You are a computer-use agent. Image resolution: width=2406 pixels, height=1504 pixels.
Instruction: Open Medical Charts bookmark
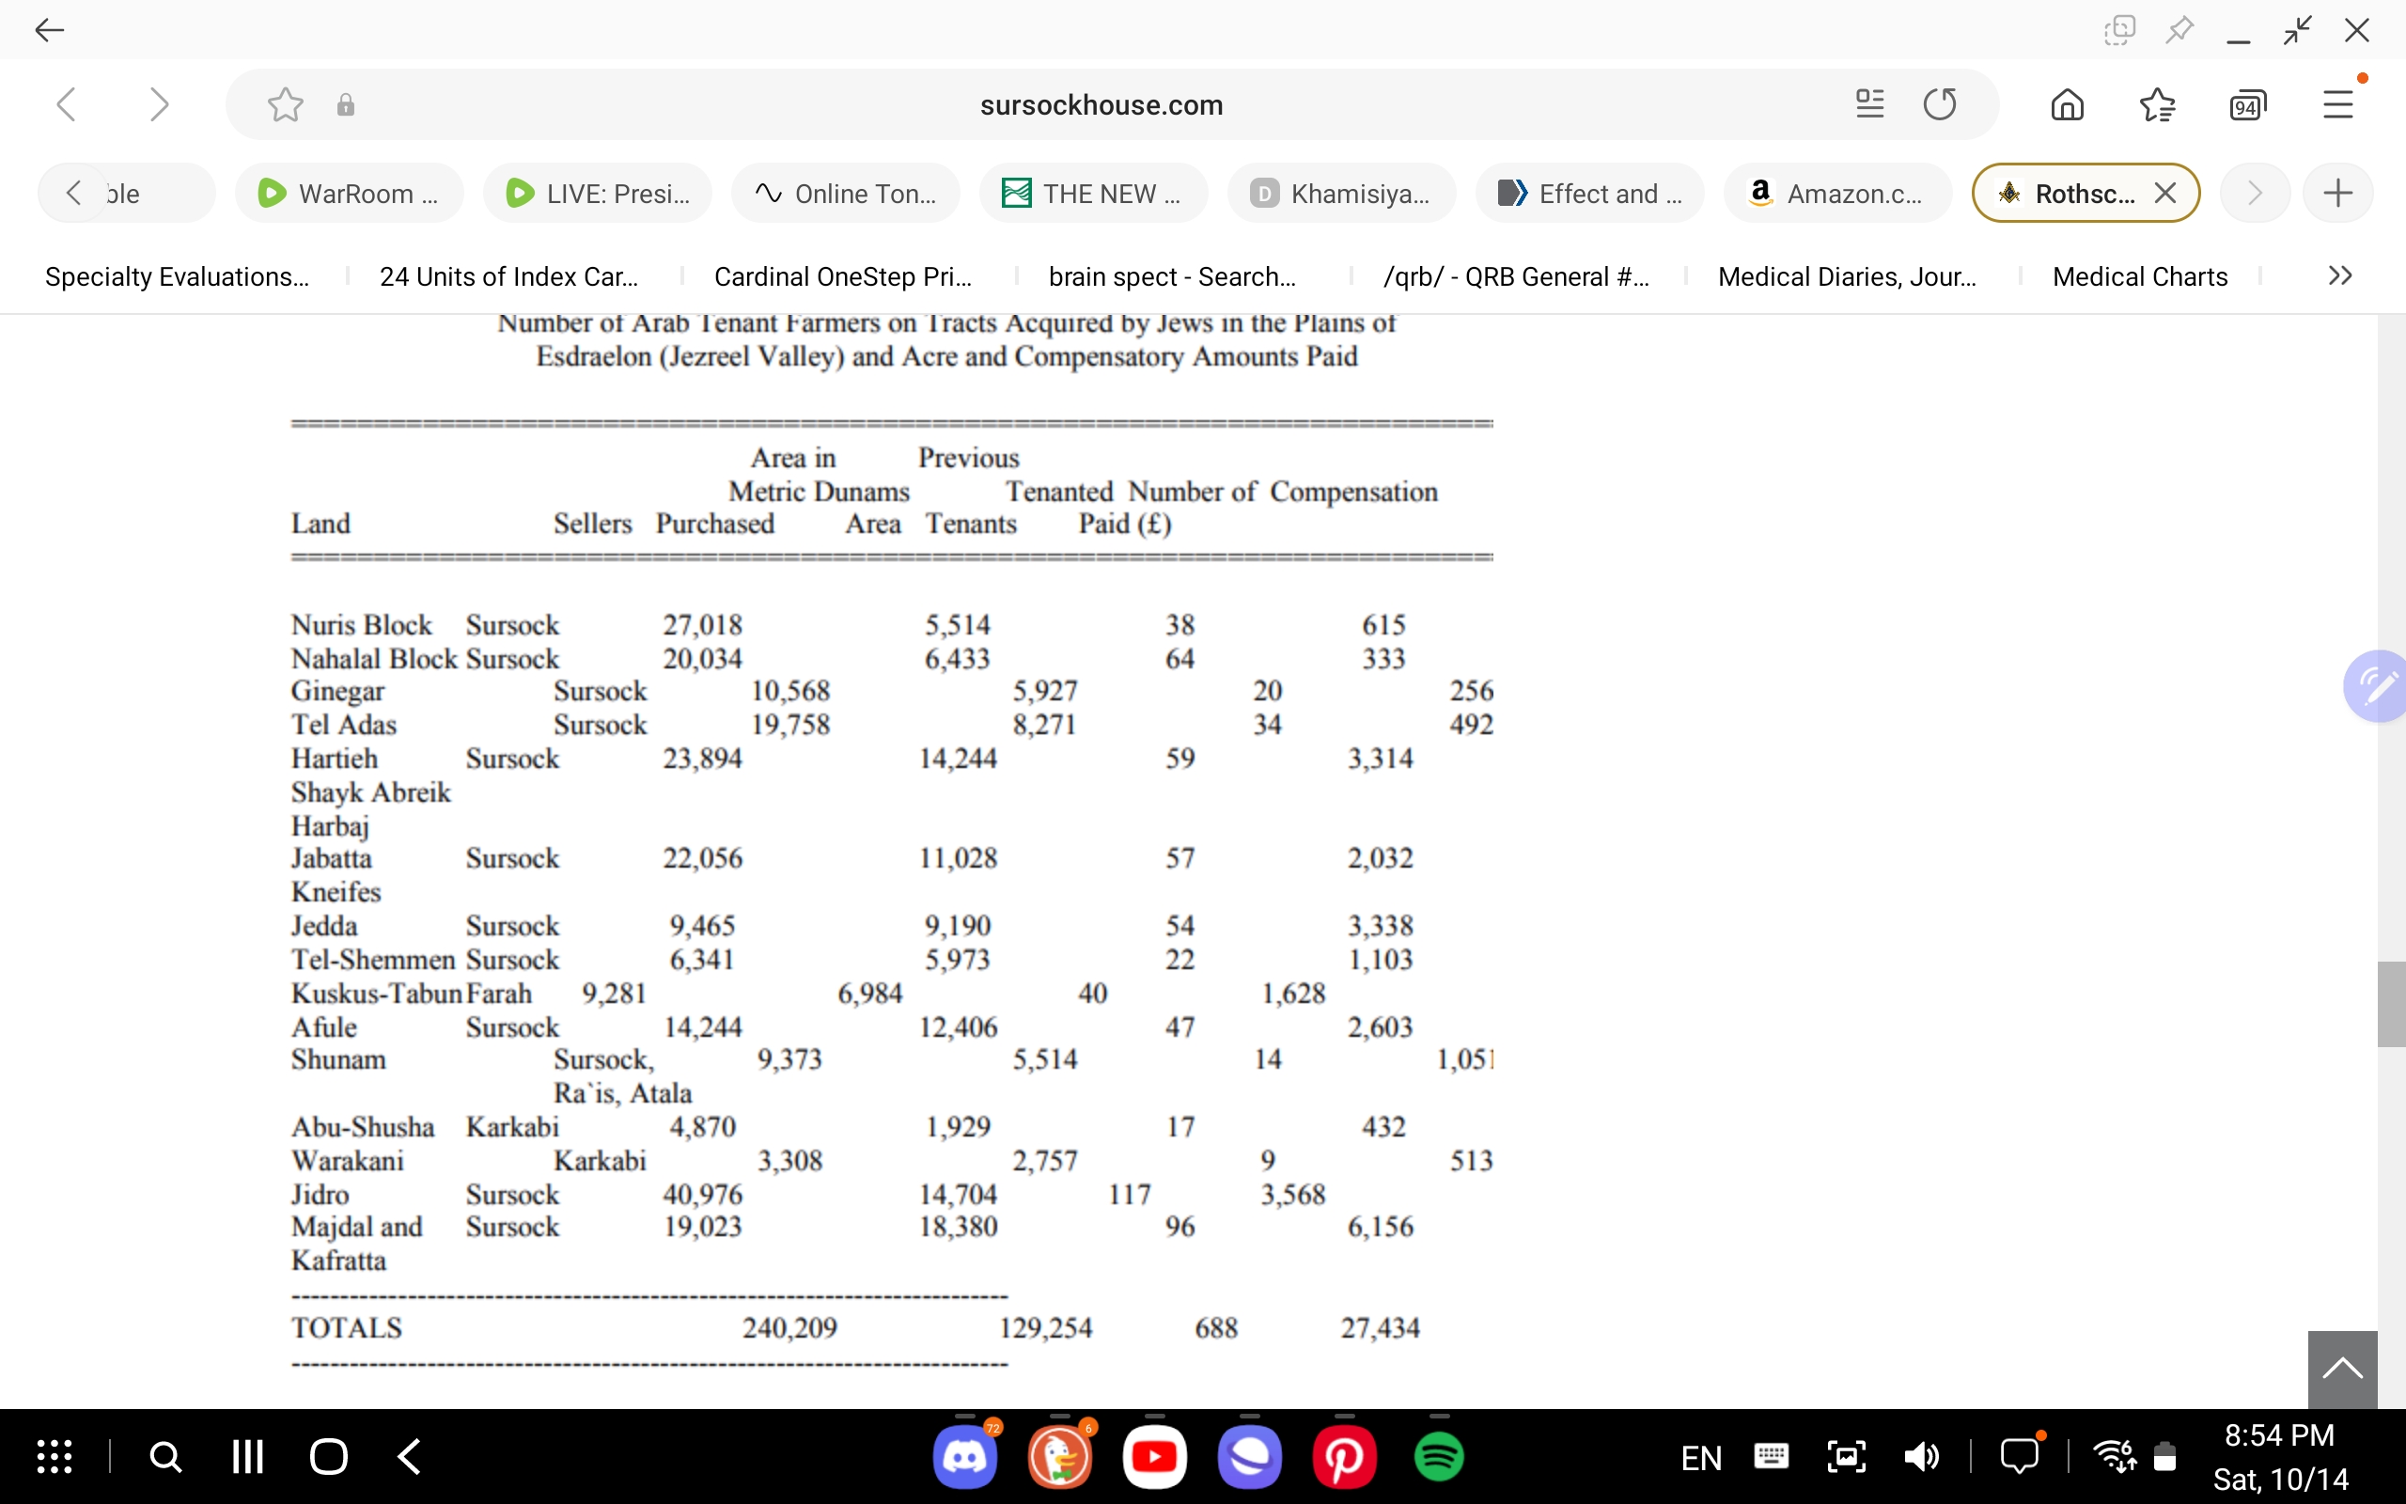pyautogui.click(x=2139, y=276)
